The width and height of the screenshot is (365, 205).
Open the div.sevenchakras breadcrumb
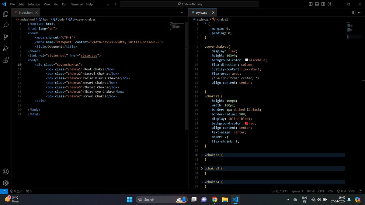(x=82, y=19)
